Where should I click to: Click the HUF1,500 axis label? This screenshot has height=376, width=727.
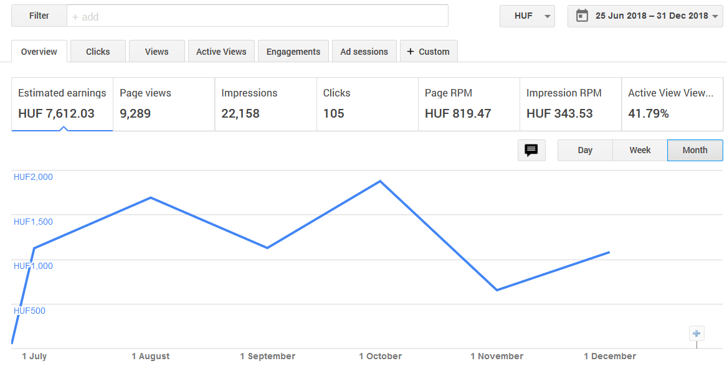[x=33, y=222]
